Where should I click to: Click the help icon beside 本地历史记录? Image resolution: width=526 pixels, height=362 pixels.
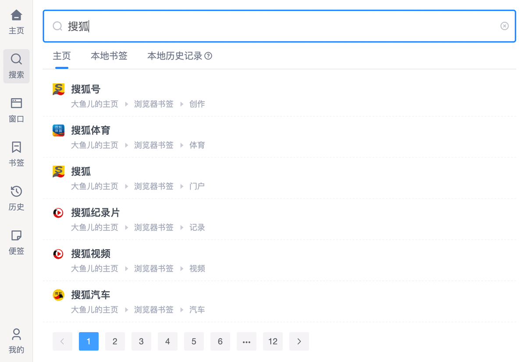coord(209,56)
